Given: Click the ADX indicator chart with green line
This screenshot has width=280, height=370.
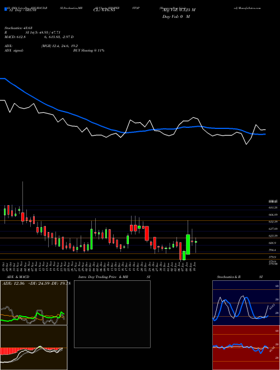Looking at the screenshot, I should point(34,303).
